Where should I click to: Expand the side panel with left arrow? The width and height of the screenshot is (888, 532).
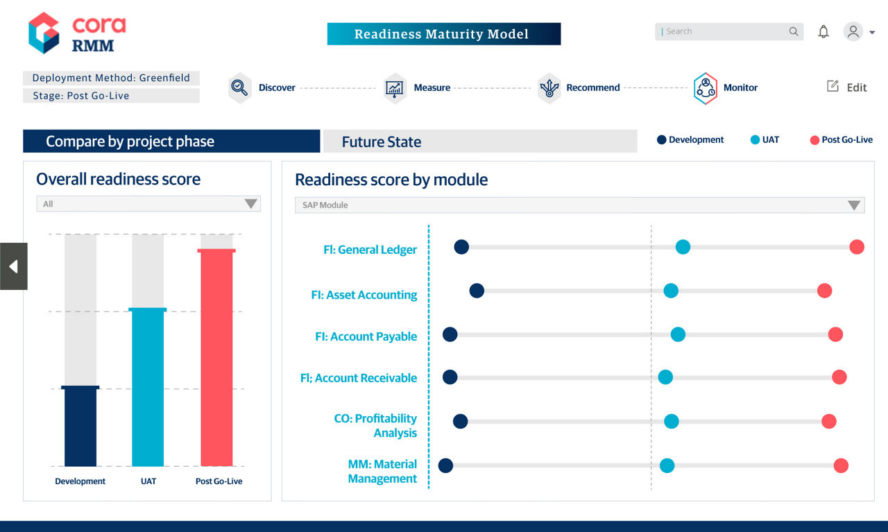pos(13,266)
